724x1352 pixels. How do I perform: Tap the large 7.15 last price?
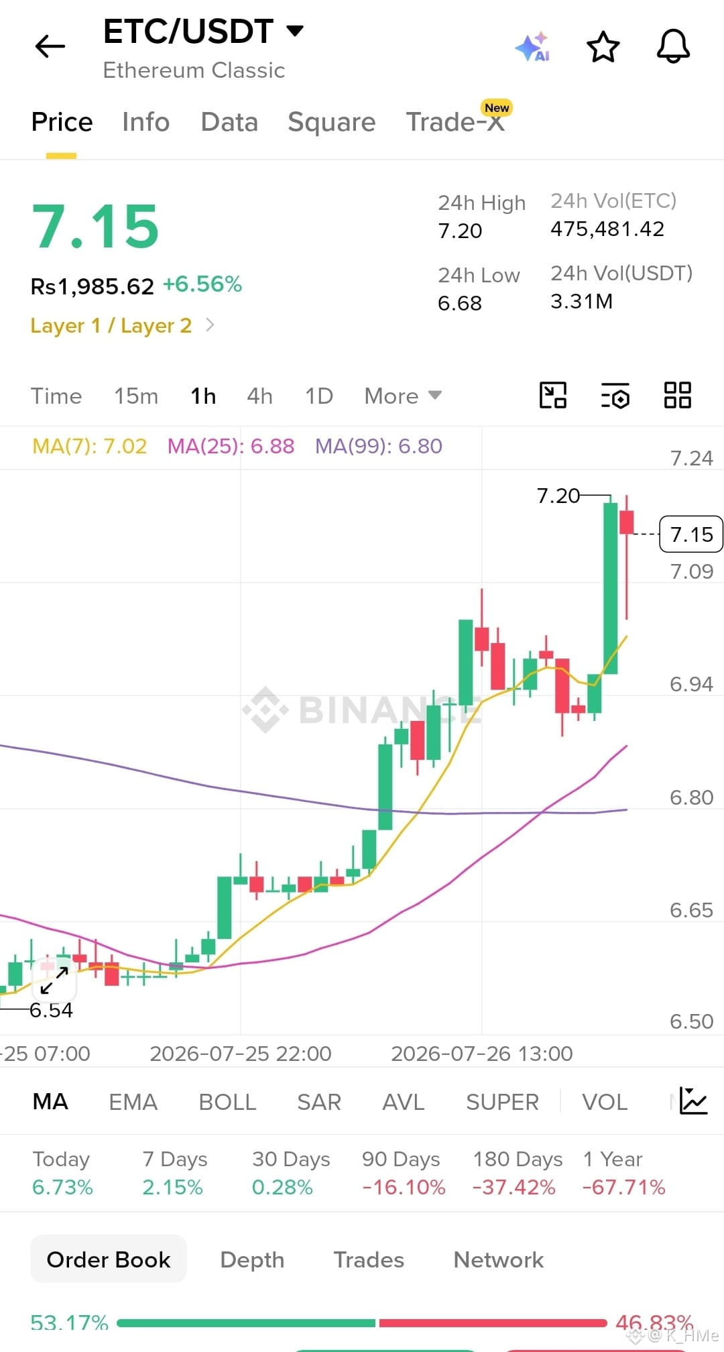point(95,227)
